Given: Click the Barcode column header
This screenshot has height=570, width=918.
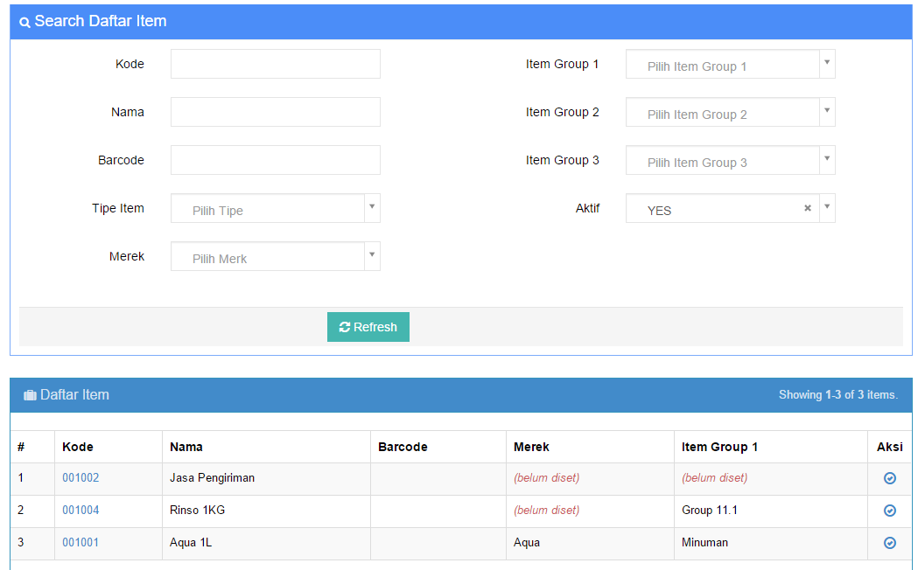Looking at the screenshot, I should tap(403, 447).
